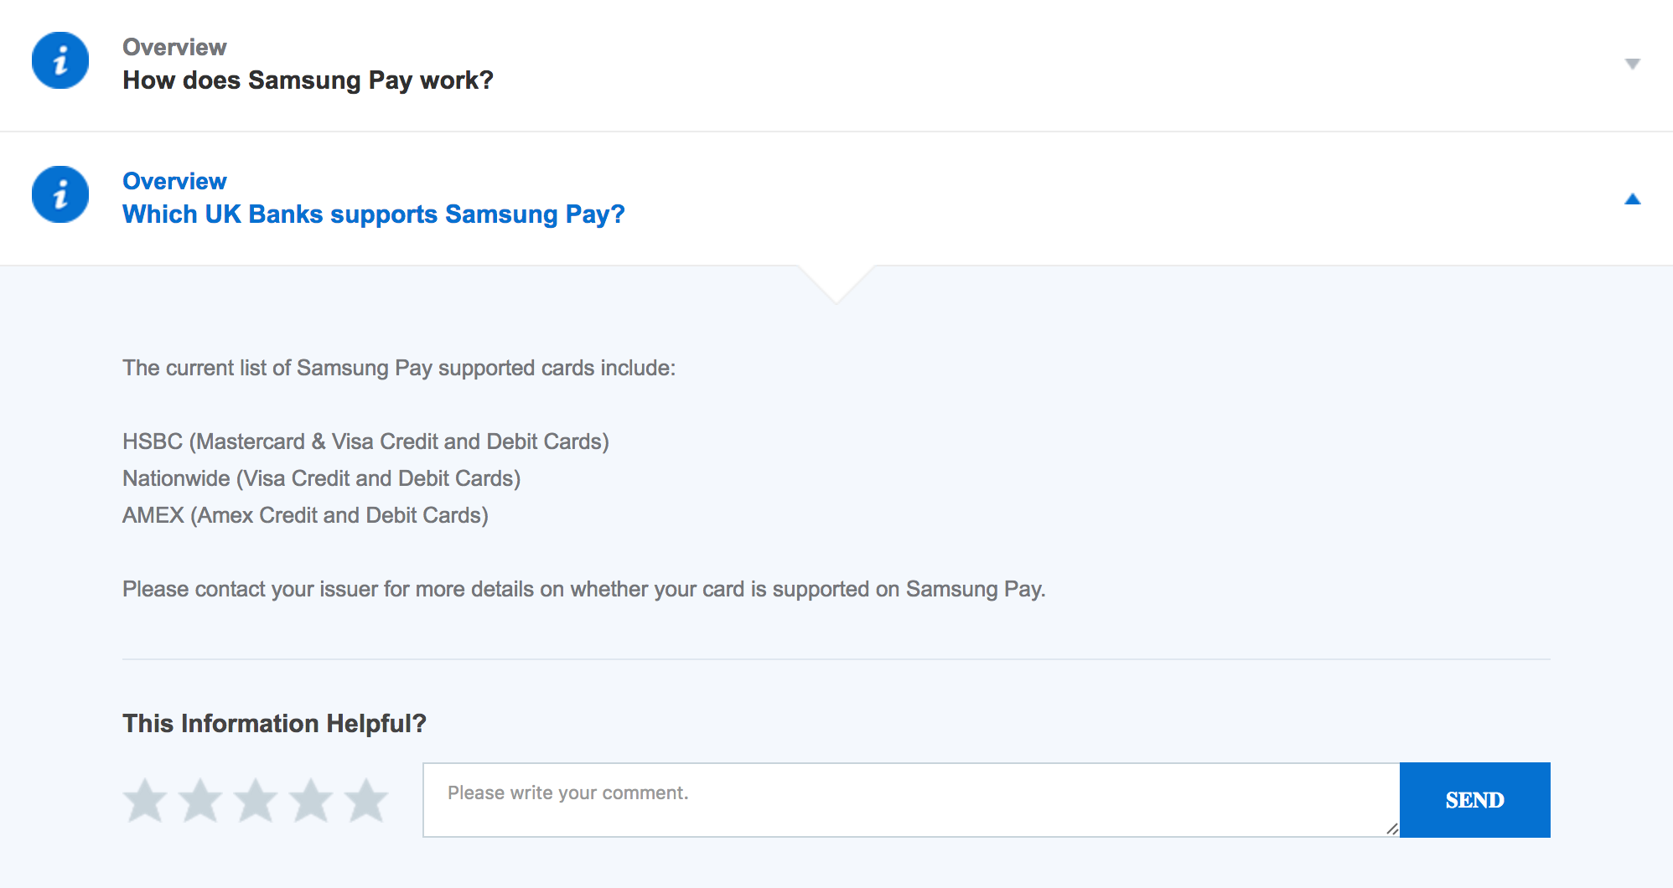Focus the "Please write your comment" field

coord(910,799)
